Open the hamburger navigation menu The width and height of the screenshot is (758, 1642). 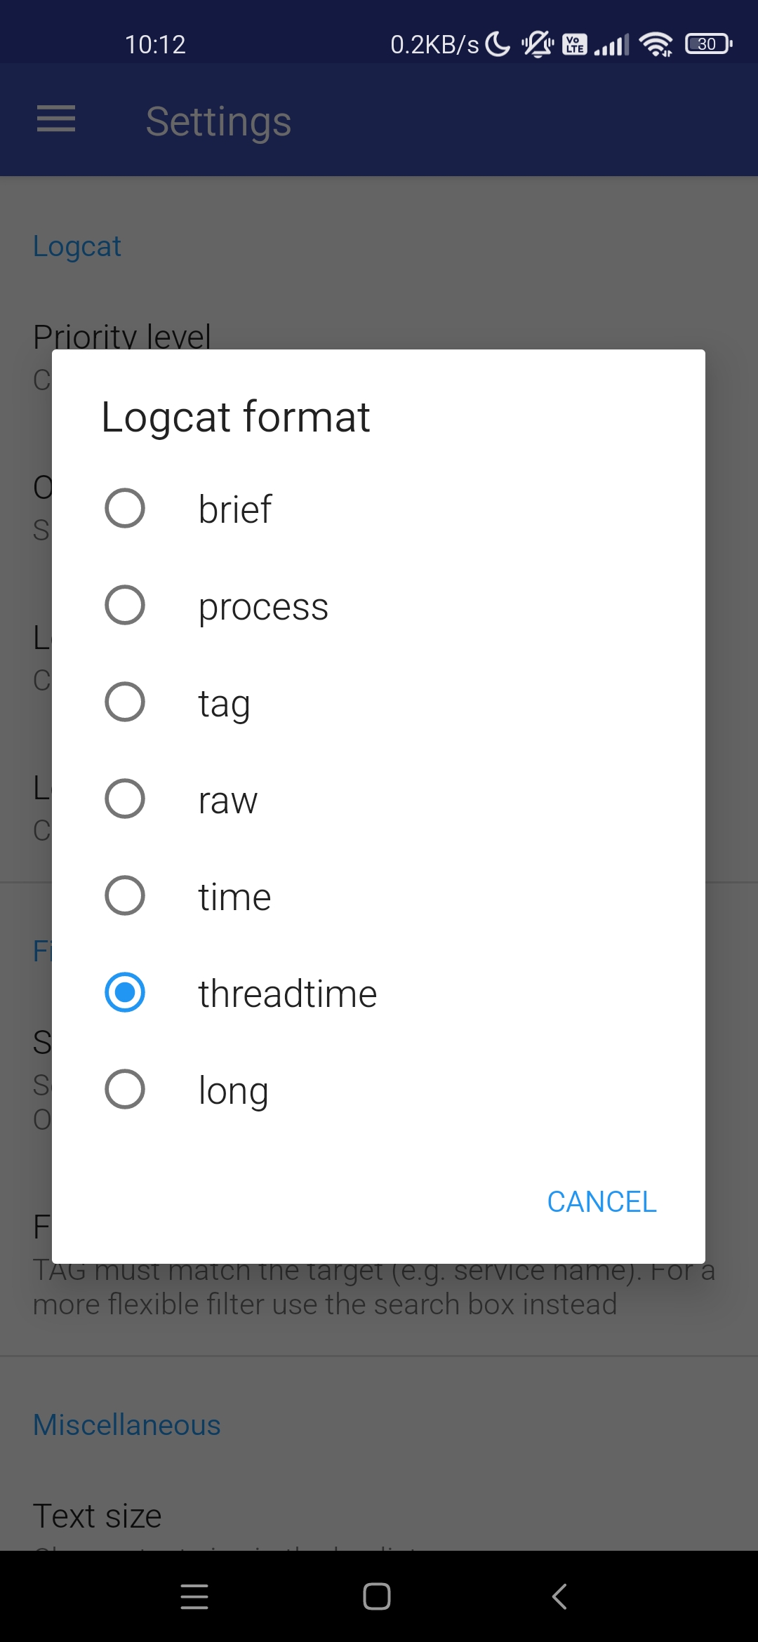click(56, 119)
